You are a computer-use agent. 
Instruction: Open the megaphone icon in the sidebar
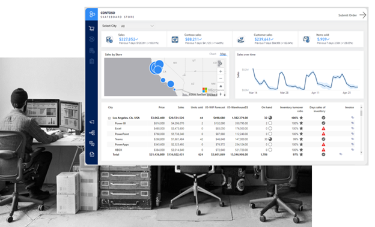click(91, 122)
